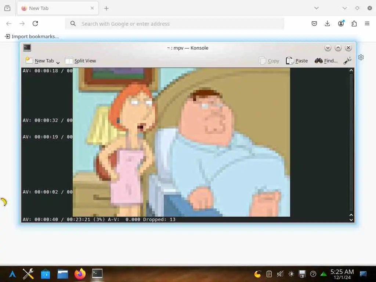The height and width of the screenshot is (282, 376).
Task: Click the banana icon at left edge
Action: tap(4, 202)
